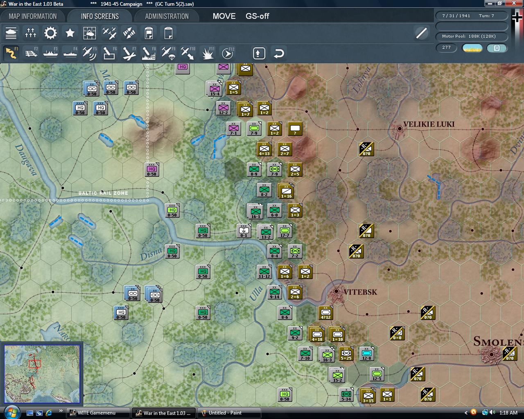Screen dimensions: 524x419
Task: Switch to Info Screens tab
Action: [100, 16]
